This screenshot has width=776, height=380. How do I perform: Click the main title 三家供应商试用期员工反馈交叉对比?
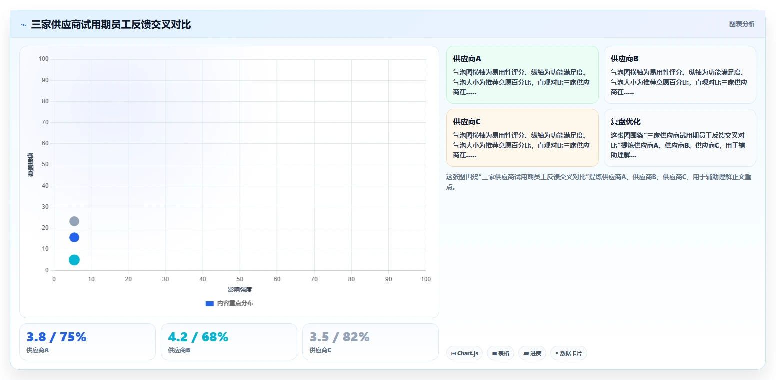click(x=111, y=25)
